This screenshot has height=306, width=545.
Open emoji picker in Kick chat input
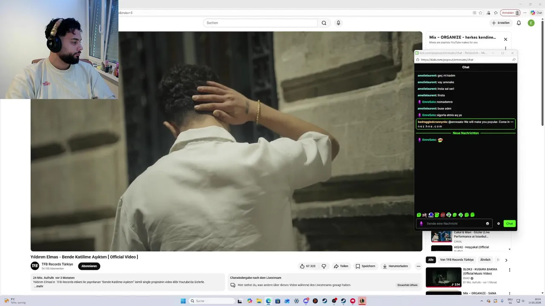488,224
